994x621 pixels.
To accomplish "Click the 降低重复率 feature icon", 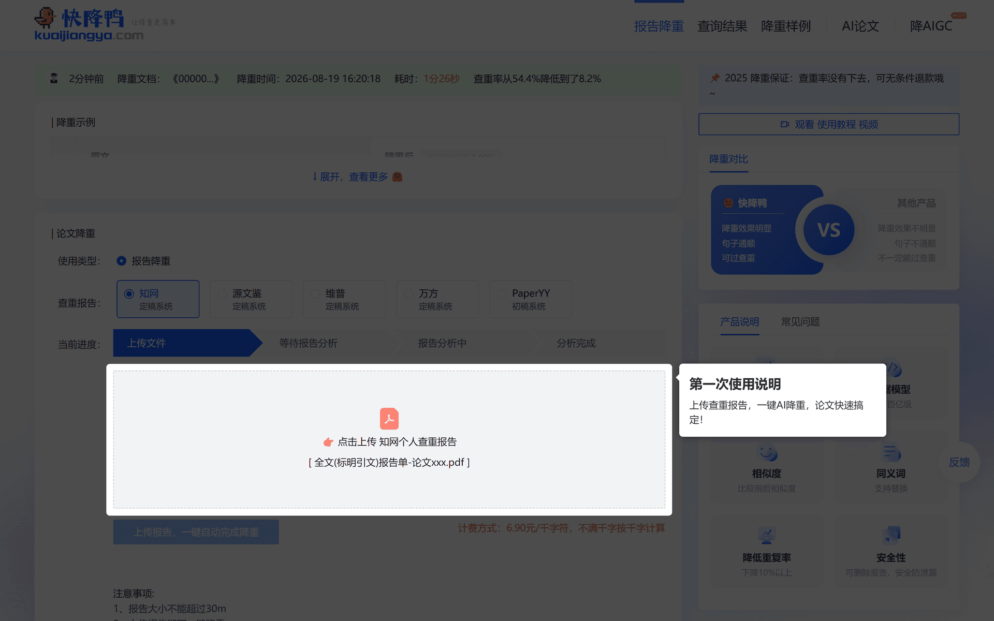I will coord(767,535).
